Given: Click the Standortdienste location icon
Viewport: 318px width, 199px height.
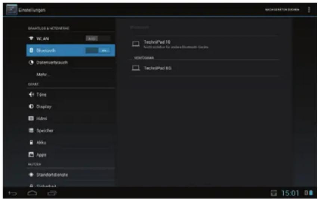Looking at the screenshot, I should pyautogui.click(x=31, y=174).
